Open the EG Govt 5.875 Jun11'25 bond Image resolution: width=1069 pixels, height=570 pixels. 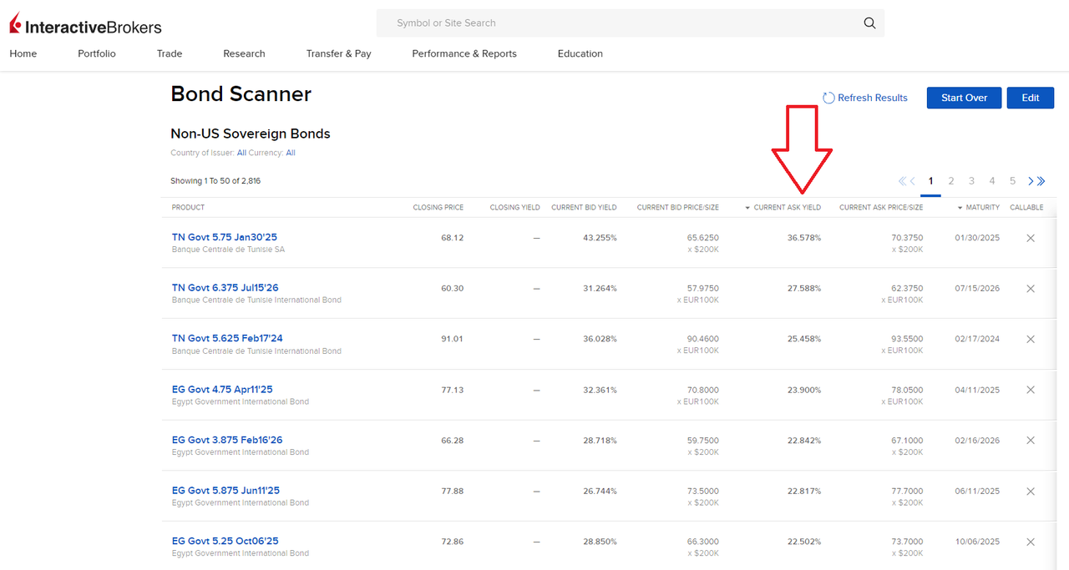click(225, 491)
